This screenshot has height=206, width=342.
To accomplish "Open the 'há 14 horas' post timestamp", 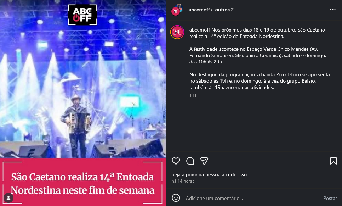I will [183, 181].
